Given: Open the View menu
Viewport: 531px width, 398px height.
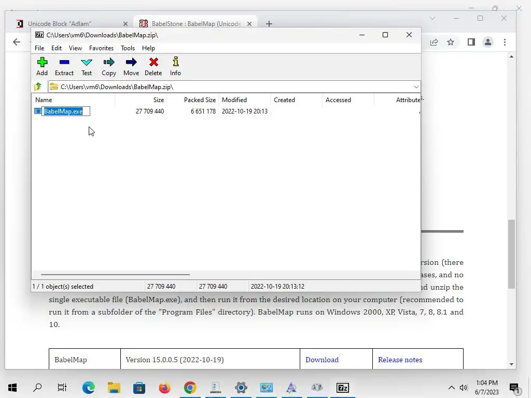Looking at the screenshot, I should [75, 48].
